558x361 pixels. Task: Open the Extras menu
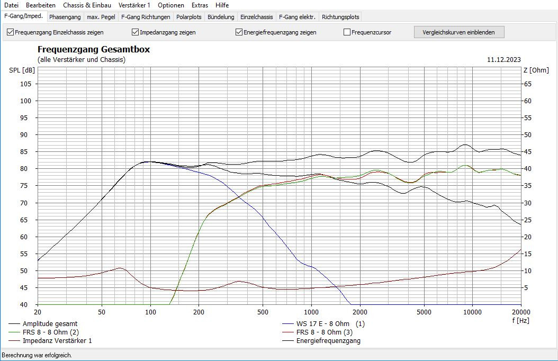click(200, 5)
